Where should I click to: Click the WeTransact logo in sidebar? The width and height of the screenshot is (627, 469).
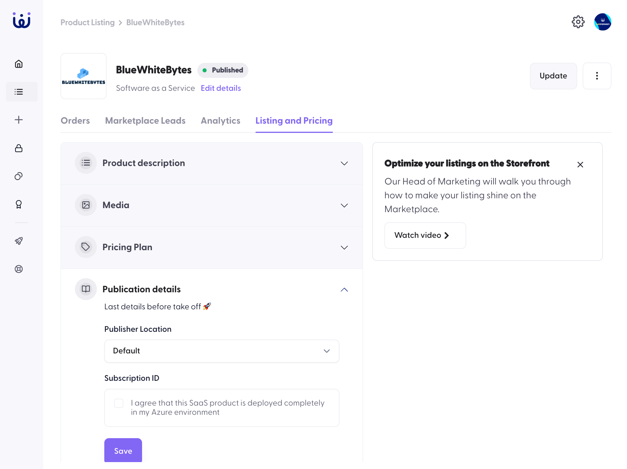[x=22, y=20]
